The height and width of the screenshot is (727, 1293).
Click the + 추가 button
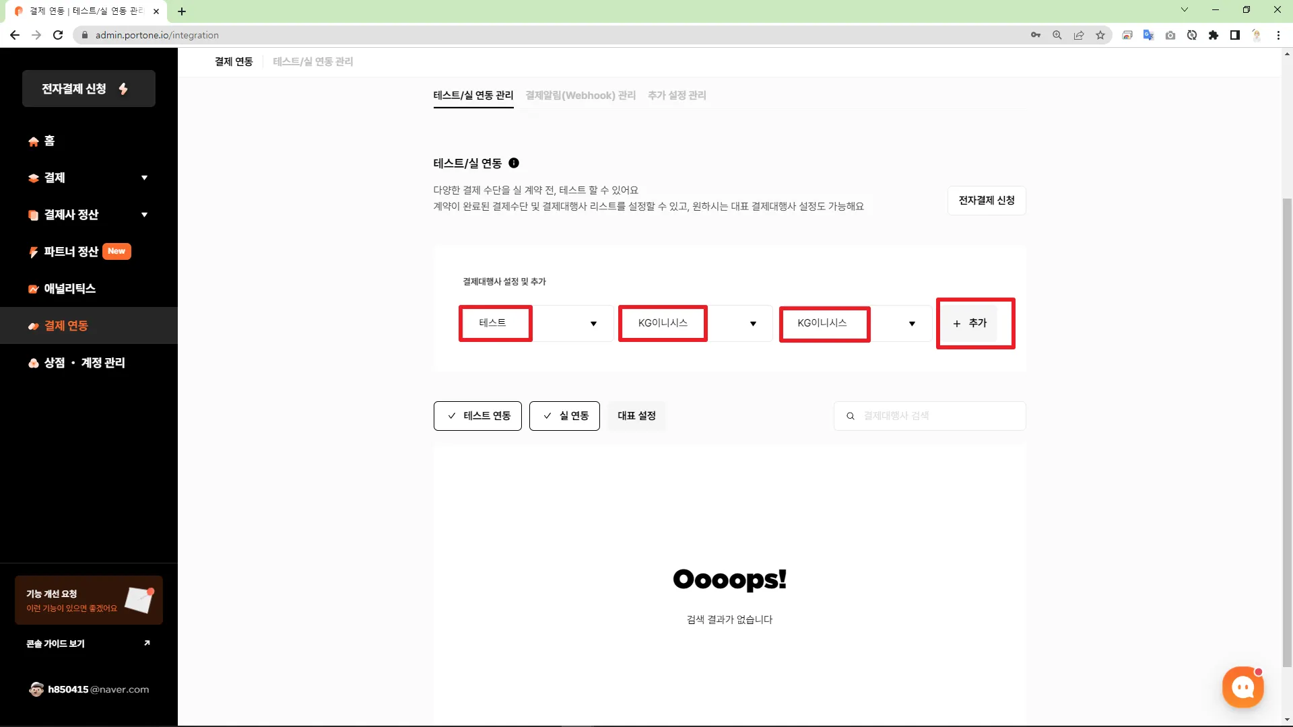970,323
